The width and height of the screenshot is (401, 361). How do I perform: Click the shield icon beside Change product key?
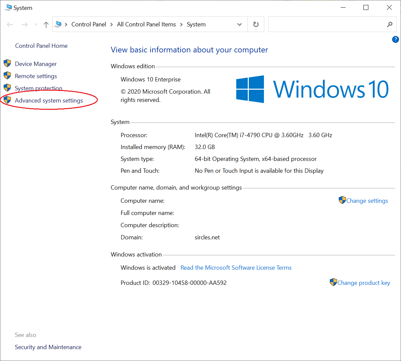(333, 282)
